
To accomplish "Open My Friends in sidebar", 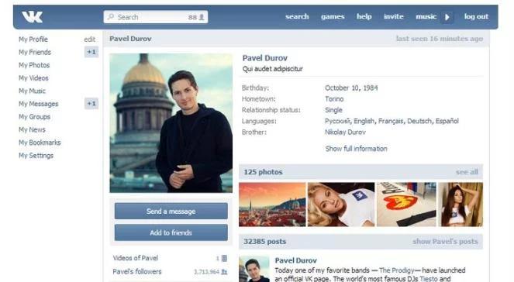I will point(35,52).
